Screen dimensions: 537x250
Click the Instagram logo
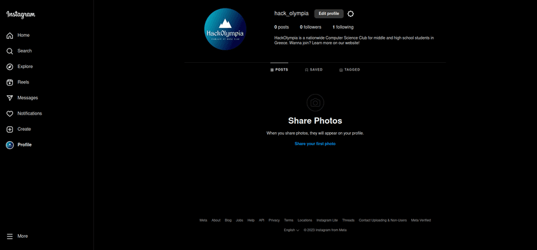click(x=21, y=14)
